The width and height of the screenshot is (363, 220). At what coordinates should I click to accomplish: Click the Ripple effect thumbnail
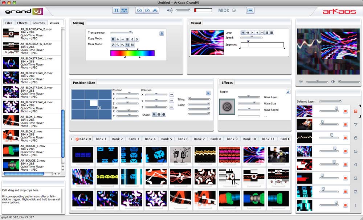(227, 107)
